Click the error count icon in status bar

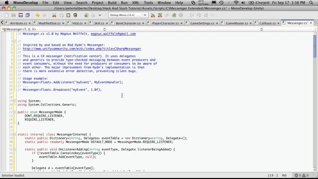click(x=296, y=176)
